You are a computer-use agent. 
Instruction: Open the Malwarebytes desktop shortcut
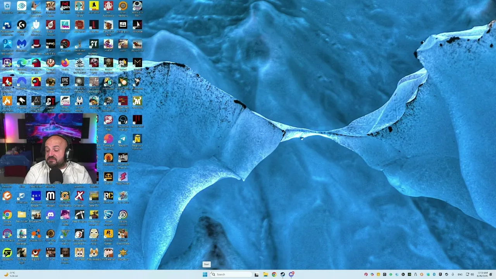pyautogui.click(x=22, y=46)
